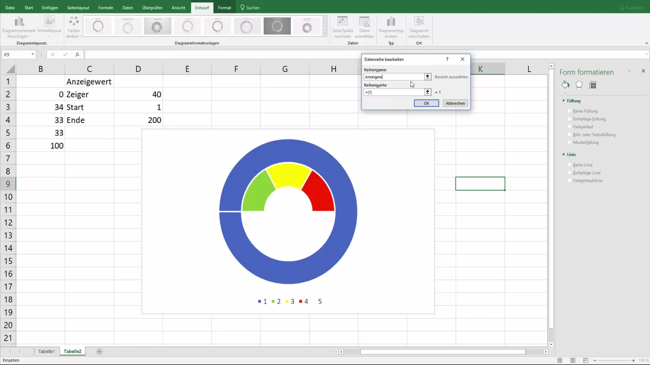Image resolution: width=650 pixels, height=365 pixels.
Task: Click the Farben ändern icon
Action: pos(74,22)
